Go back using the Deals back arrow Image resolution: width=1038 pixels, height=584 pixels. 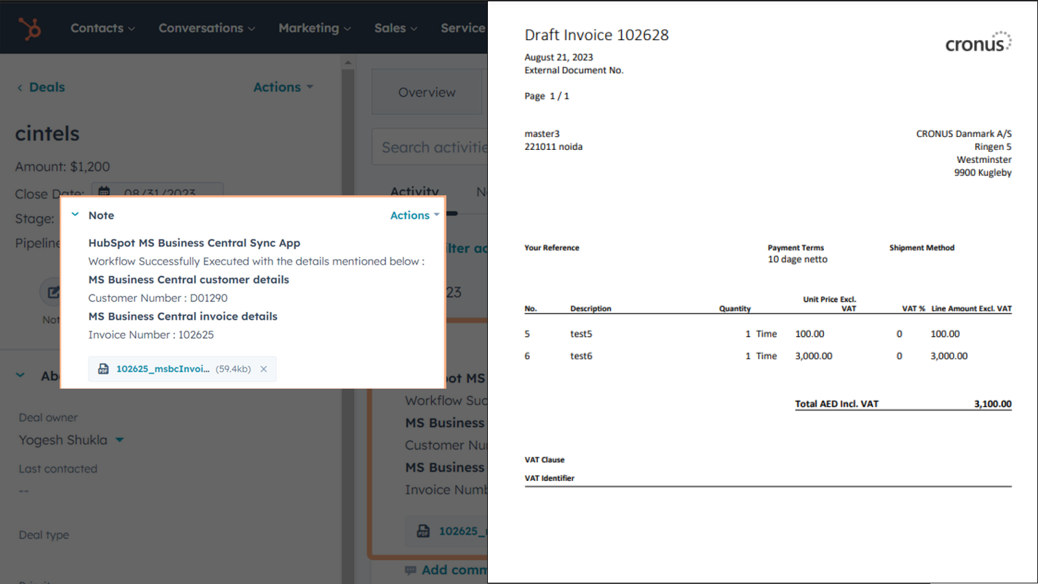[20, 87]
